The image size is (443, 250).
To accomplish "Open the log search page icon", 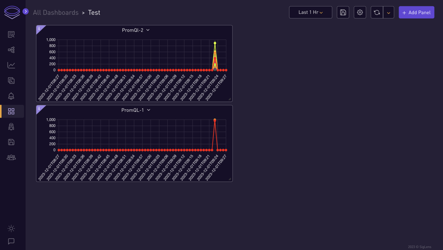I will click(11, 34).
